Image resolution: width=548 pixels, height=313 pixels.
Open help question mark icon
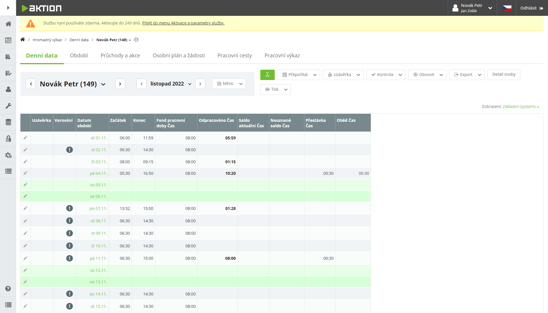pyautogui.click(x=8, y=289)
